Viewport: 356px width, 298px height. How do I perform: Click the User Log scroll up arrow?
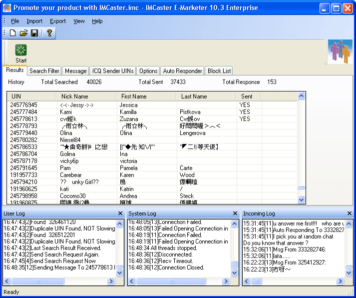119,223
